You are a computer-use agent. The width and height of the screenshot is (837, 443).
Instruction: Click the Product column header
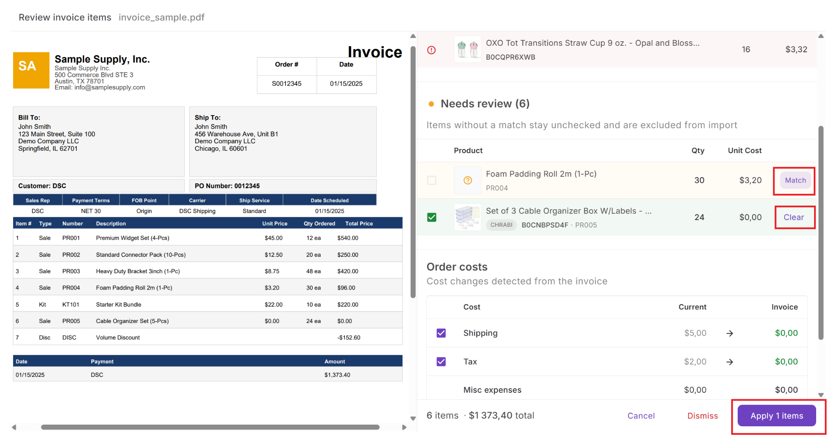pos(468,151)
